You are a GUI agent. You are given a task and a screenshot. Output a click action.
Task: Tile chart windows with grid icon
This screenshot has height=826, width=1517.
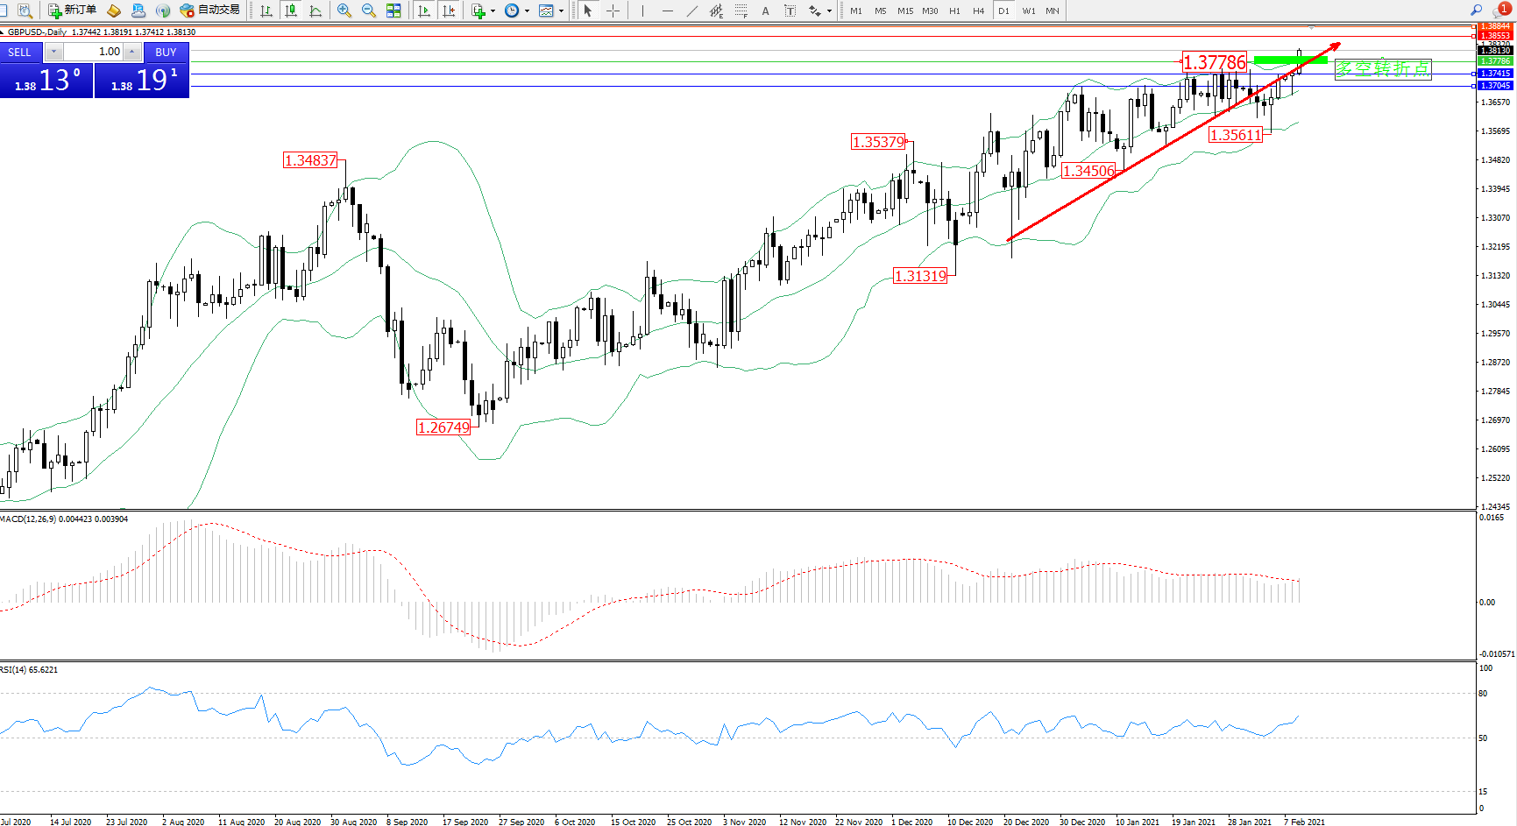[393, 11]
